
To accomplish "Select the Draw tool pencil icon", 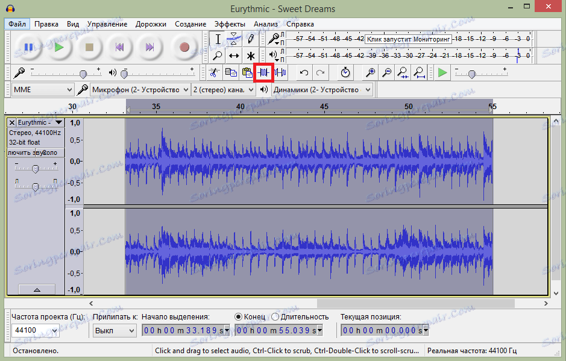I will coord(251,39).
